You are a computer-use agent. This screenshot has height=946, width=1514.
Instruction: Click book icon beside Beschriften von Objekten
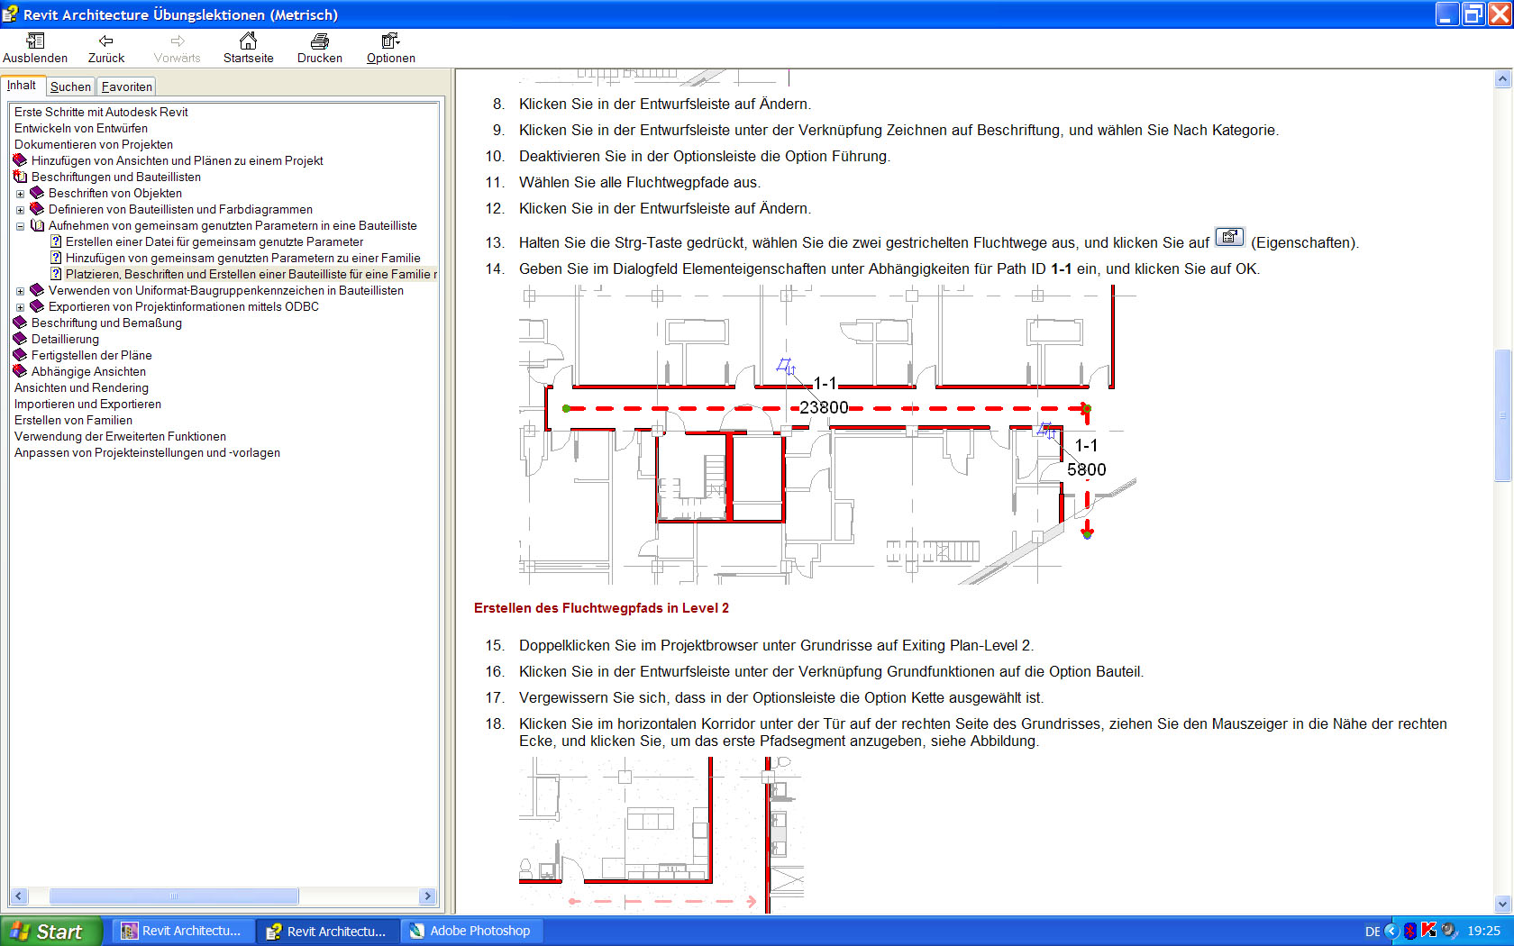(x=37, y=193)
